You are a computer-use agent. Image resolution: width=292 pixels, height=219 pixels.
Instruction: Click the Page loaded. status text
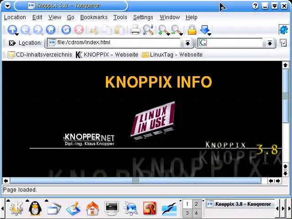click(20, 190)
